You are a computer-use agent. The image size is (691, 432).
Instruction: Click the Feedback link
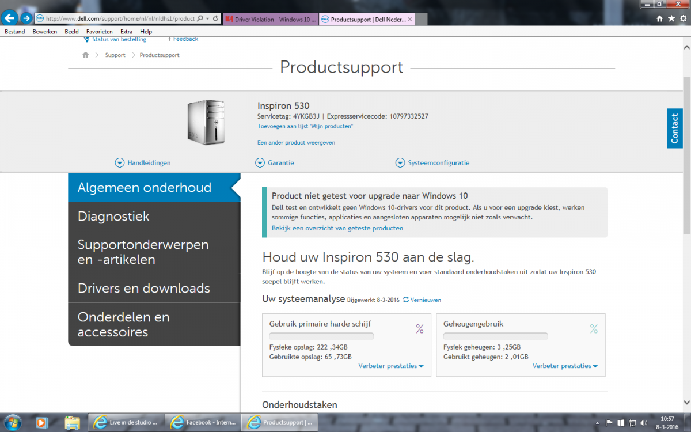(185, 39)
